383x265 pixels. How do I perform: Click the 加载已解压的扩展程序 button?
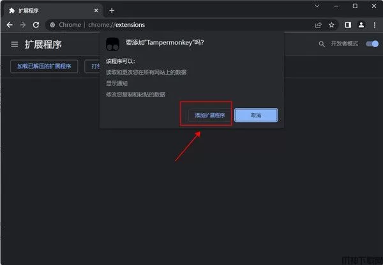pyautogui.click(x=44, y=66)
